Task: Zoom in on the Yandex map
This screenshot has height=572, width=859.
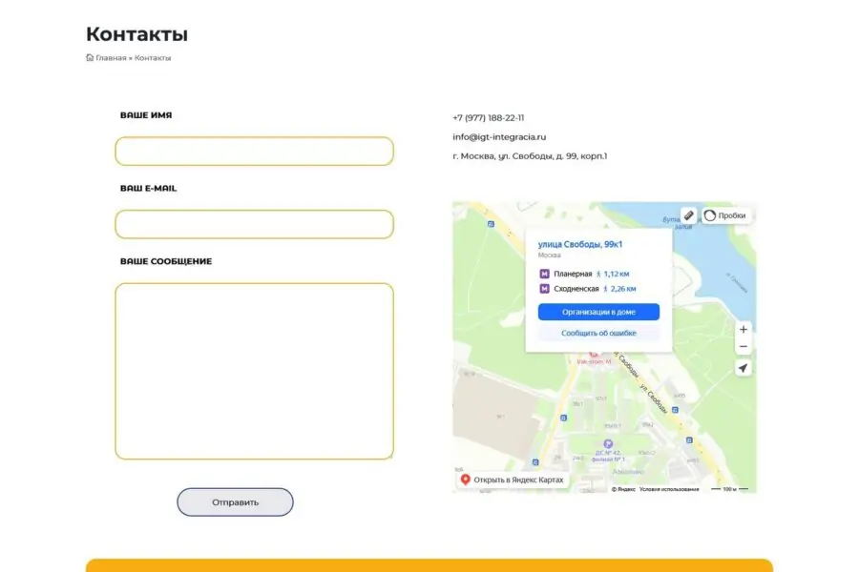Action: [x=744, y=329]
